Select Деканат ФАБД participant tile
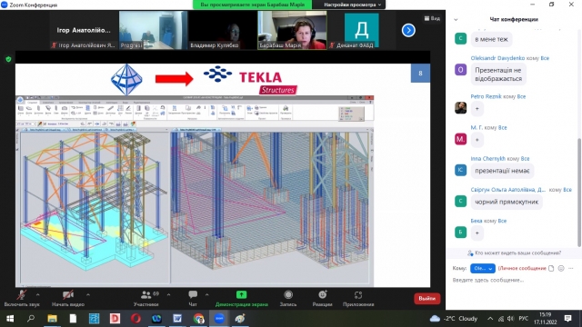The width and height of the screenshot is (582, 327). pyautogui.click(x=362, y=30)
